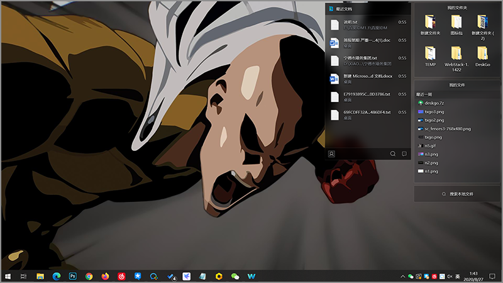Open the WebStack-1.1422 folder
503x283 pixels.
point(456,53)
